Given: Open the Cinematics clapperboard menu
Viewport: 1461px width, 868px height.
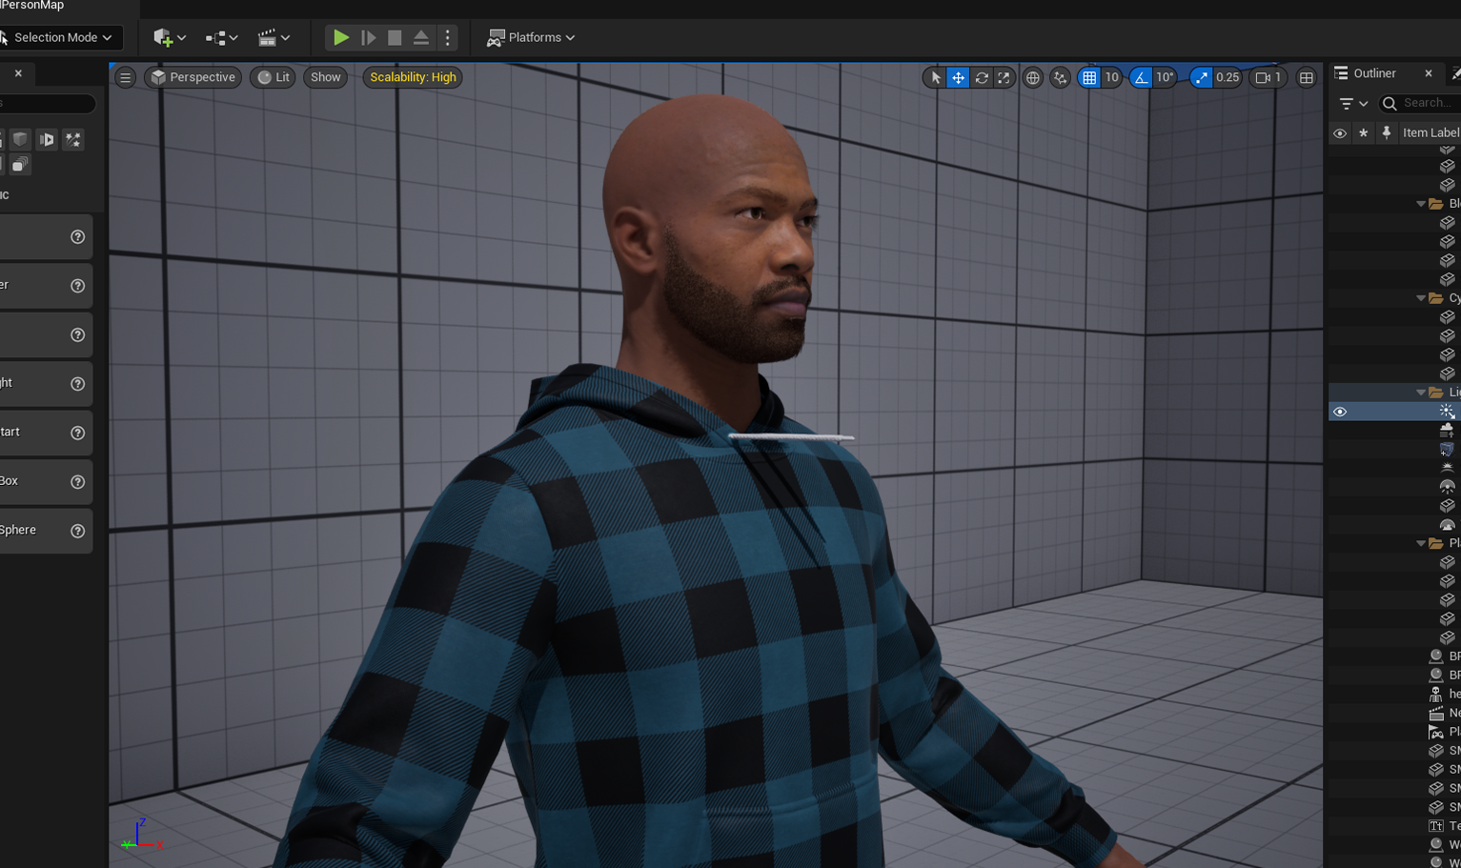Looking at the screenshot, I should pyautogui.click(x=274, y=37).
